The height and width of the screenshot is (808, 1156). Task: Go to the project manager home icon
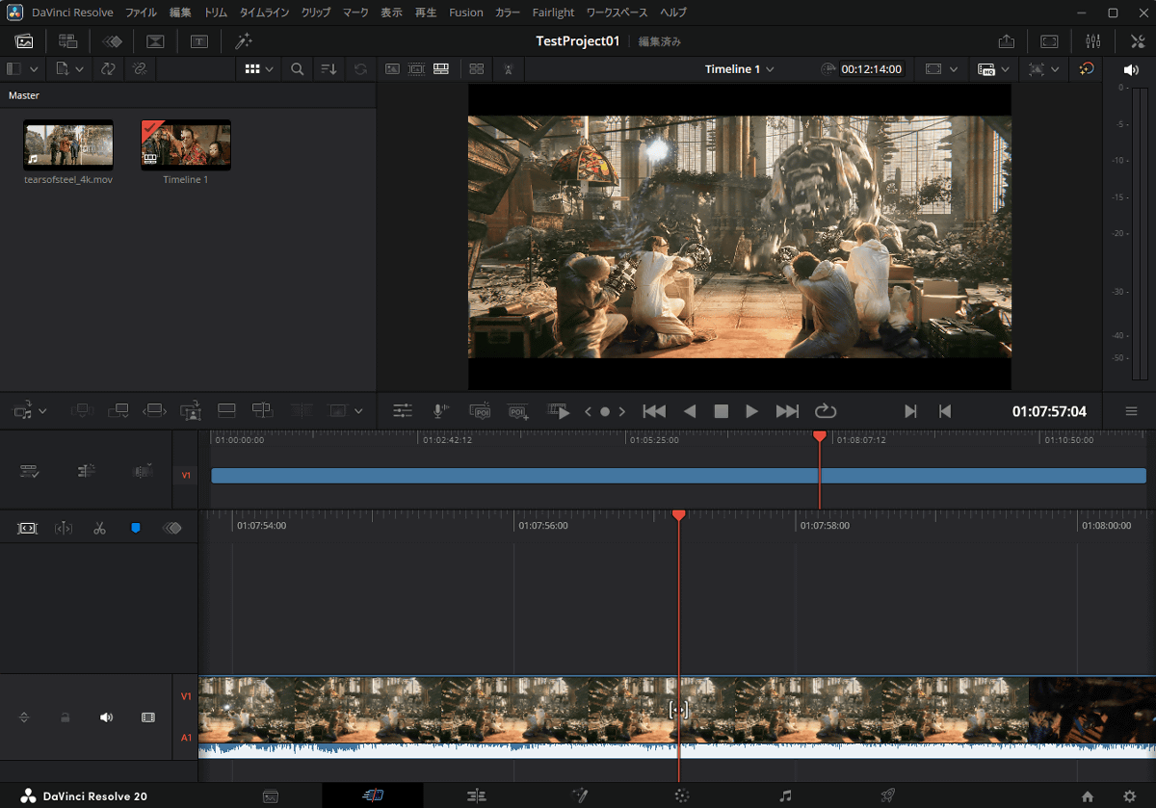point(1088,795)
